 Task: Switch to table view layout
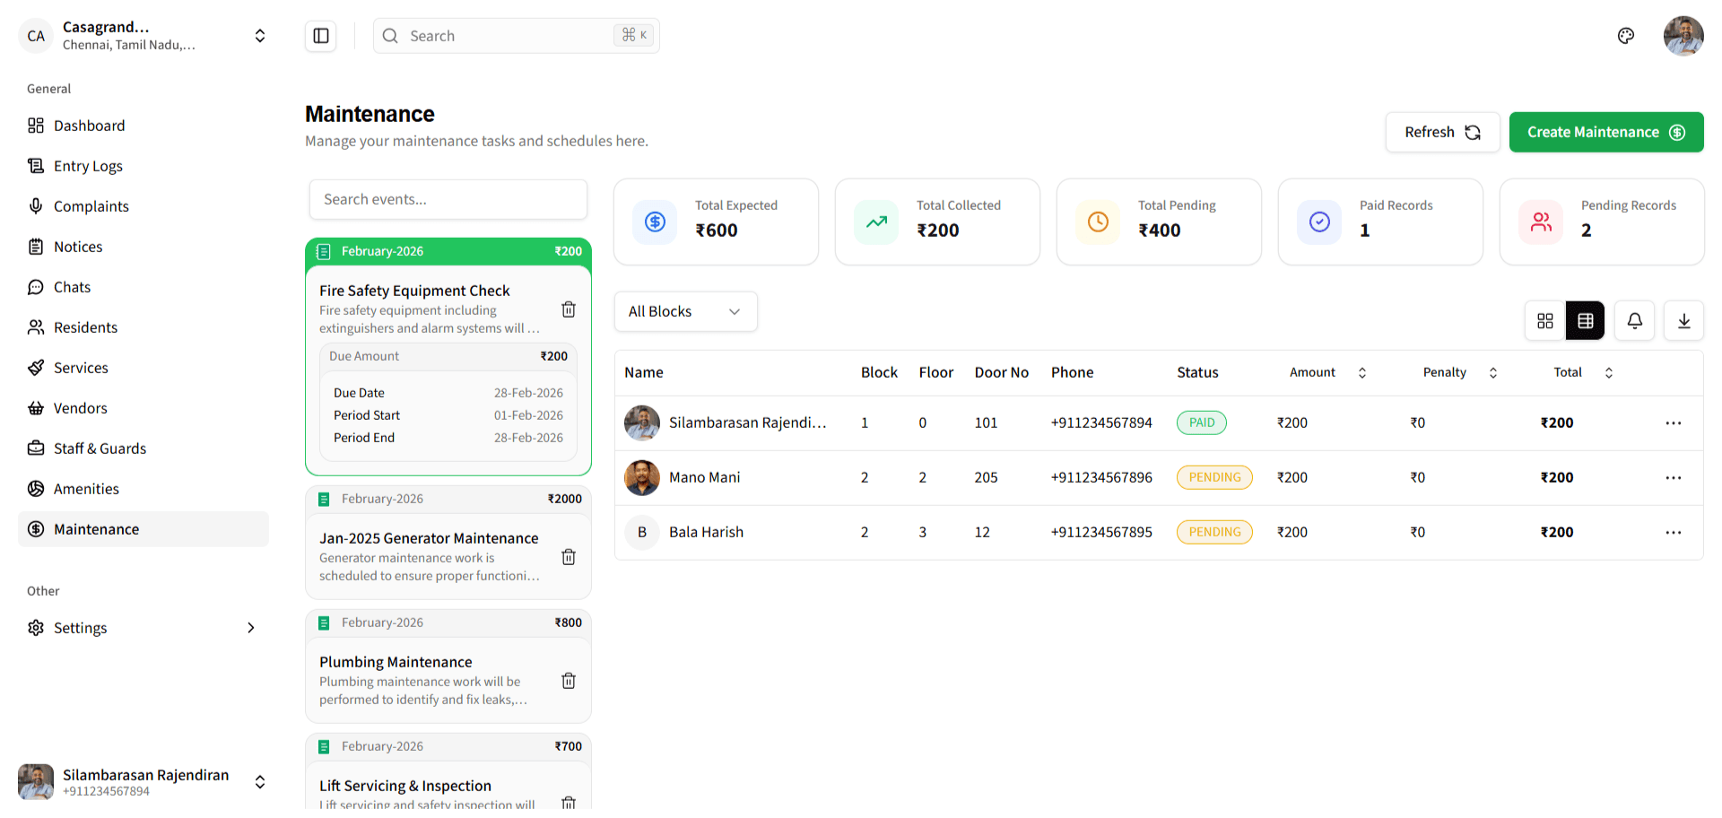coord(1585,320)
